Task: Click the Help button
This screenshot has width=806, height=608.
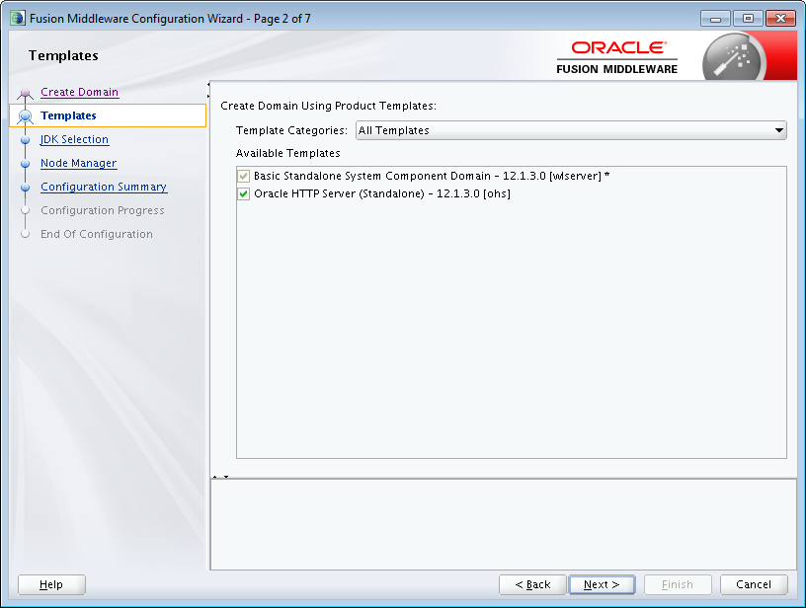Action: (50, 584)
